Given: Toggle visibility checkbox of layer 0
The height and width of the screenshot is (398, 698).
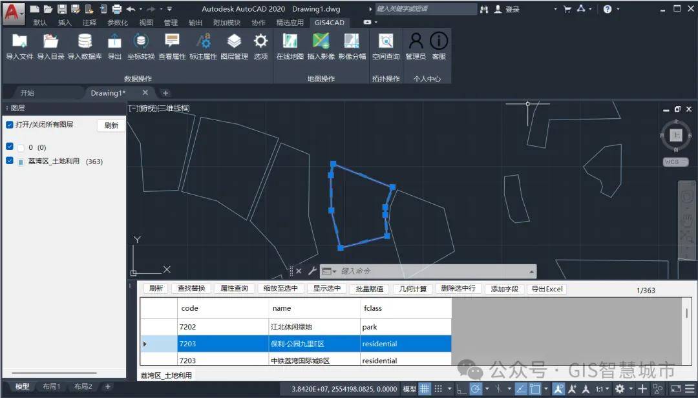Looking at the screenshot, I should 9,147.
